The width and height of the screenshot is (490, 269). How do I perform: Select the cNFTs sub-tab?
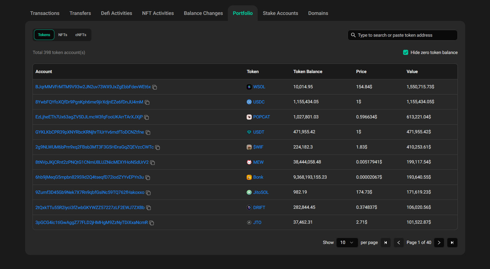pyautogui.click(x=81, y=35)
